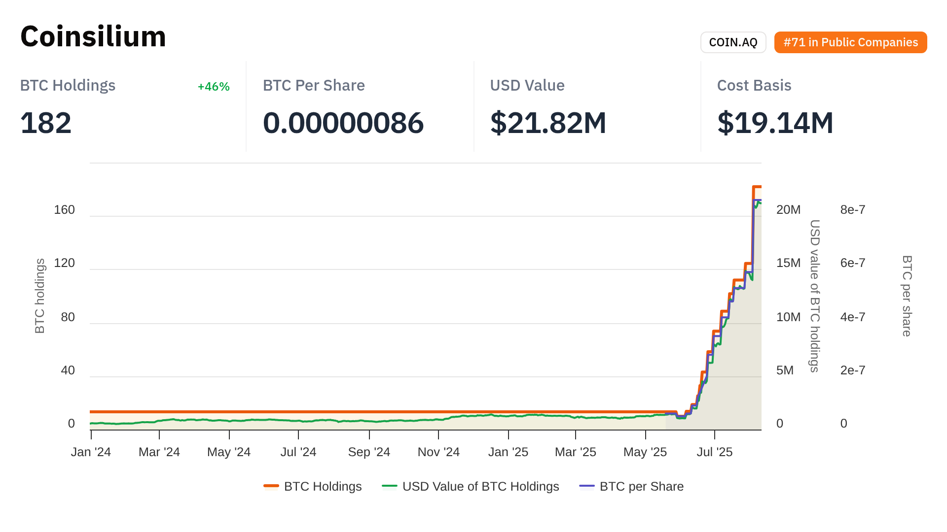Click the green USD Value legend swatch
The height and width of the screenshot is (532, 947).
pos(390,486)
